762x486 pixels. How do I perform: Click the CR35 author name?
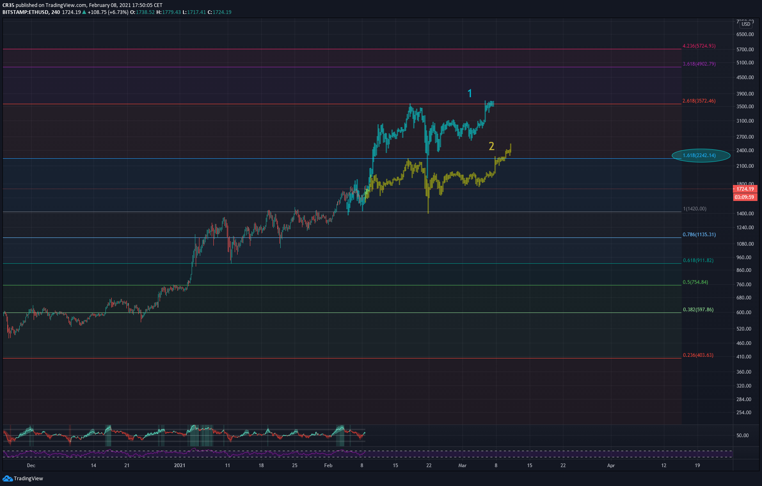click(8, 5)
